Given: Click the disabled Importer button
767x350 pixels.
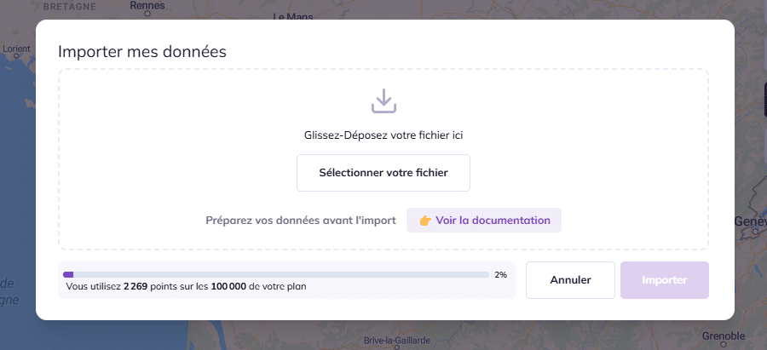Looking at the screenshot, I should (664, 280).
